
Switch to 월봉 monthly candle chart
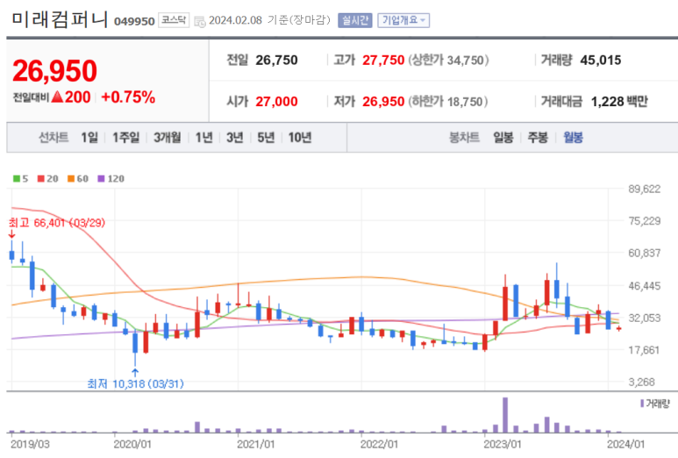pyautogui.click(x=573, y=138)
